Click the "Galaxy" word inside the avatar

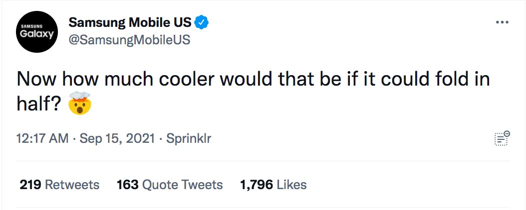(37, 34)
